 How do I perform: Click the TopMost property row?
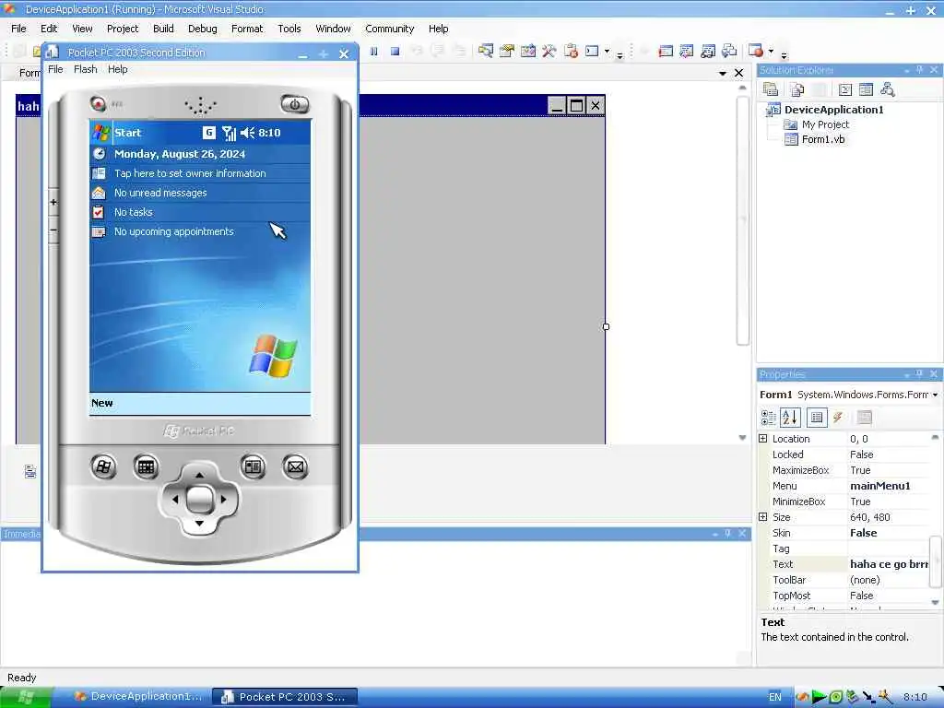(x=844, y=596)
